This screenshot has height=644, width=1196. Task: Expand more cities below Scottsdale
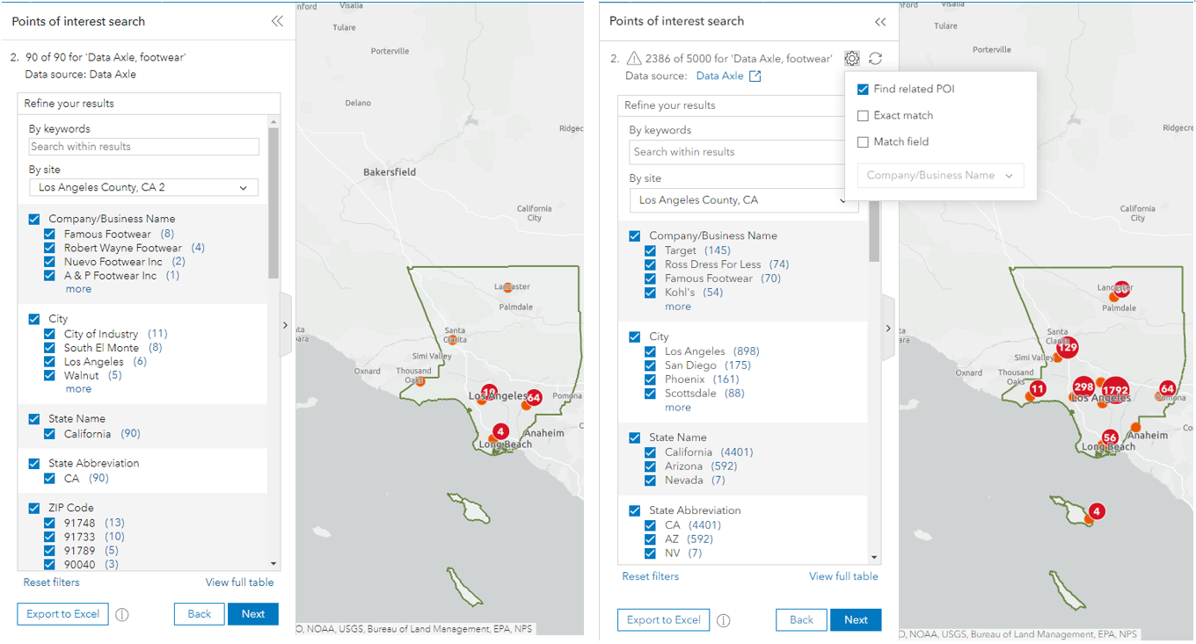(677, 408)
